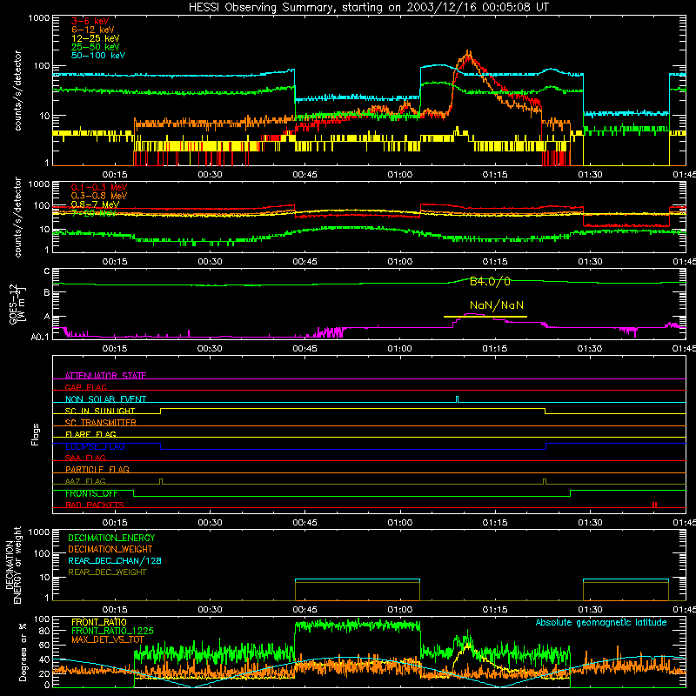The width and height of the screenshot is (696, 696).
Task: Select the yellow '12-25 keV' legend label
Action: click(96, 38)
